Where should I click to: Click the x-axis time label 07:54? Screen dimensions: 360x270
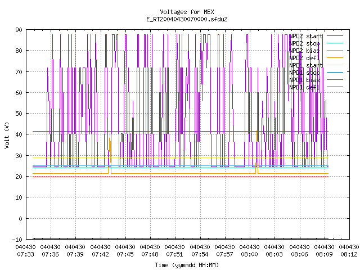[x=200, y=254]
